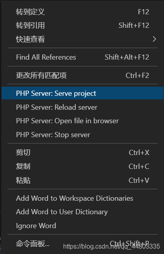Expand the 快速查看 submenu arrow
Image resolution: width=164 pixels, height=254 pixels.
[154, 39]
